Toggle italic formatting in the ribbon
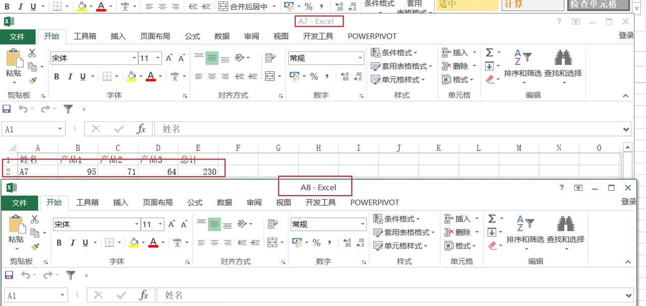 (x=69, y=76)
